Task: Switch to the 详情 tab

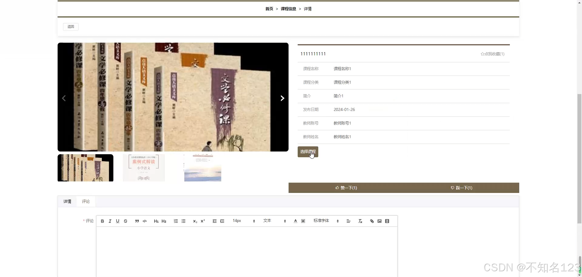Action: (x=67, y=201)
